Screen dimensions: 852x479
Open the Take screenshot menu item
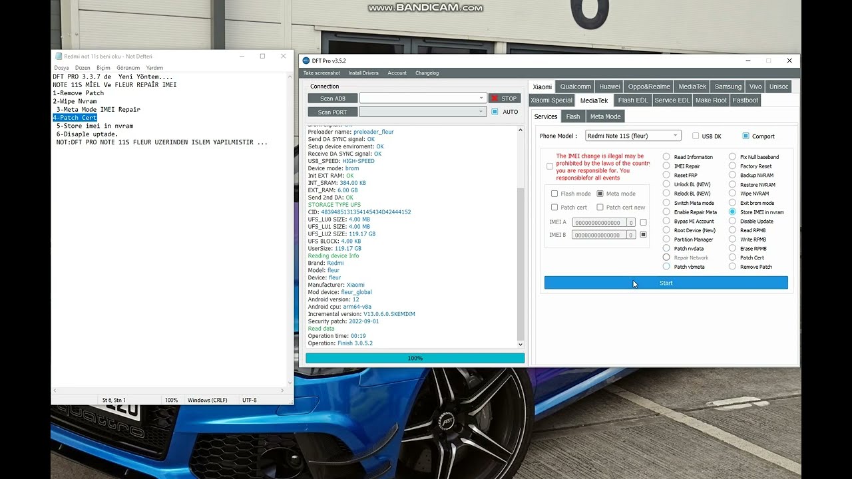(321, 73)
